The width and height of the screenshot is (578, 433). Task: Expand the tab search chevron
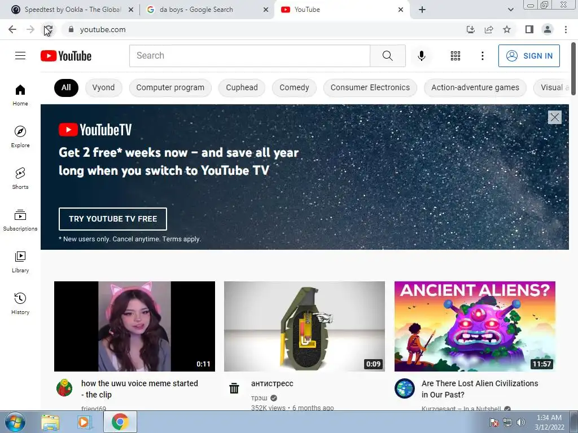tap(510, 10)
